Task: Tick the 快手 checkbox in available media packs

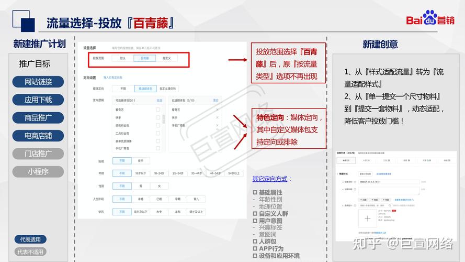Action: 158,117
